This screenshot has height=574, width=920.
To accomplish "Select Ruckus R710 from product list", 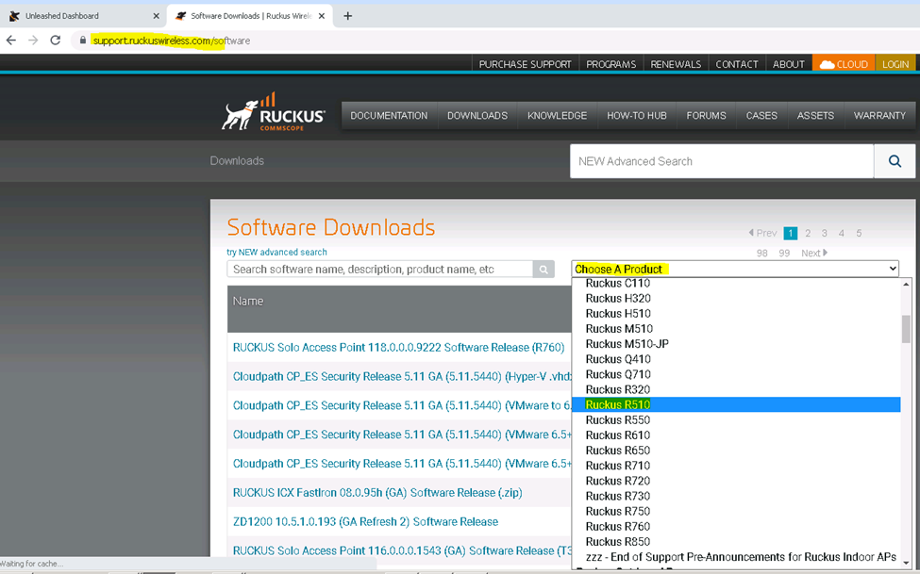I will (x=736, y=466).
